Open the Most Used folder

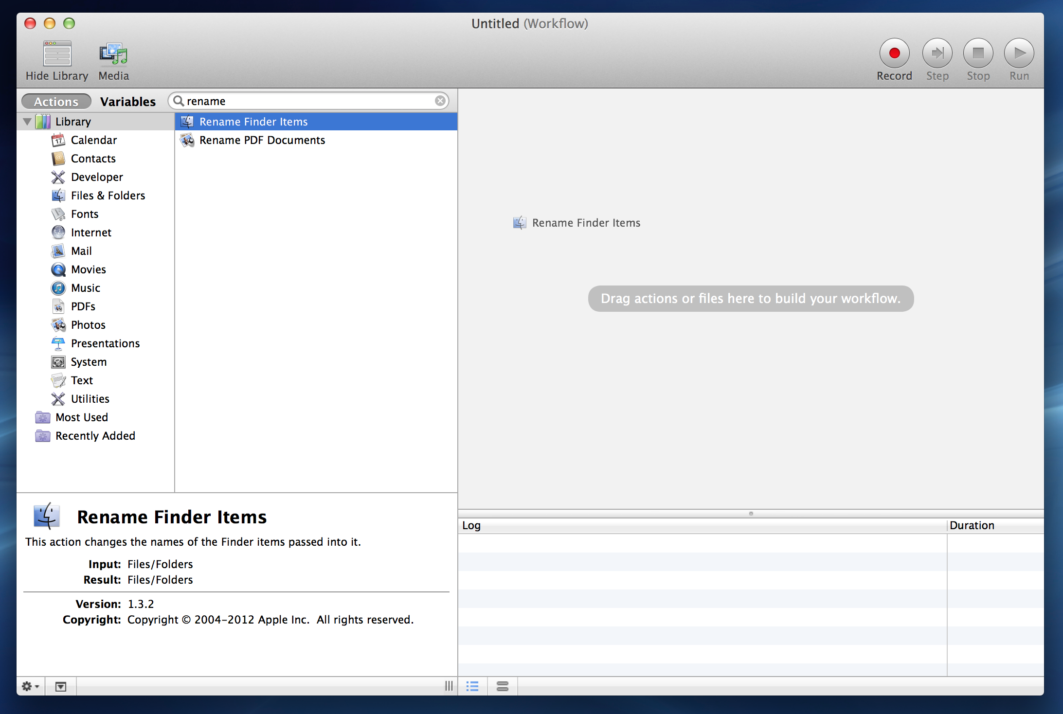(x=81, y=417)
